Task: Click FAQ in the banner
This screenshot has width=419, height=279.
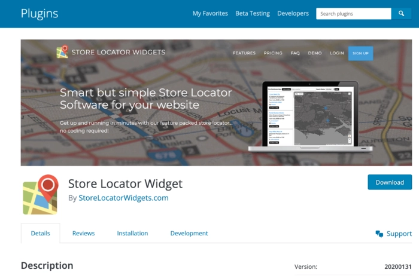Action: click(x=295, y=53)
